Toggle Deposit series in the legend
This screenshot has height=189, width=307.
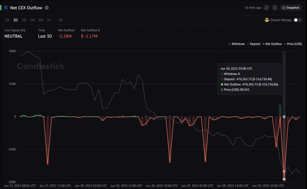253,44
